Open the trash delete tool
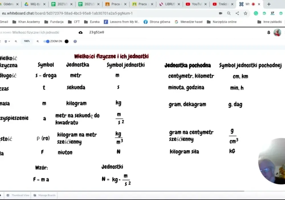Image resolution: width=285 pixels, height=200 pixels. (x=6, y=41)
